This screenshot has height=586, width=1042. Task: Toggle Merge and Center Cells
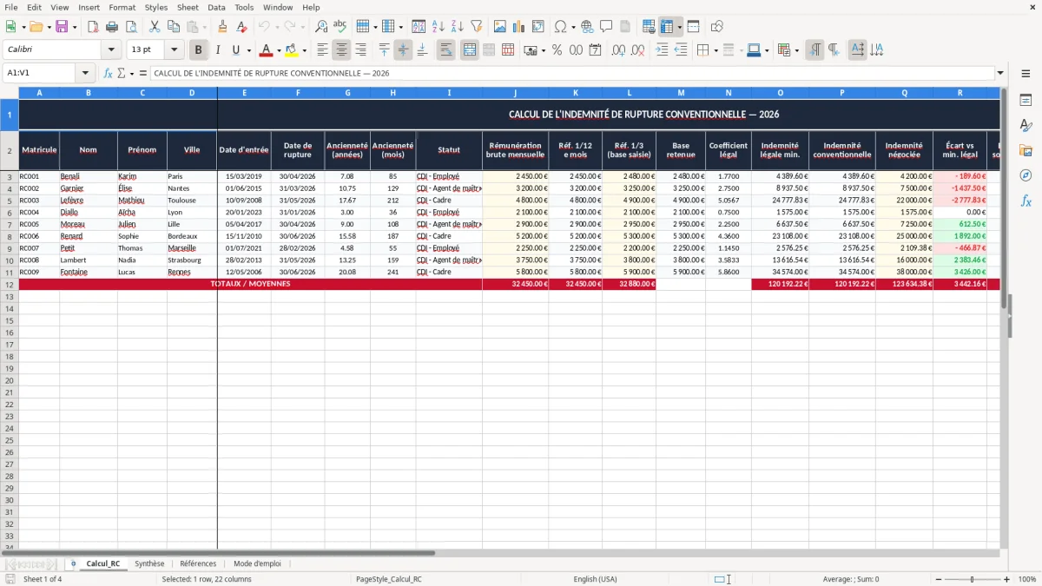coord(470,50)
